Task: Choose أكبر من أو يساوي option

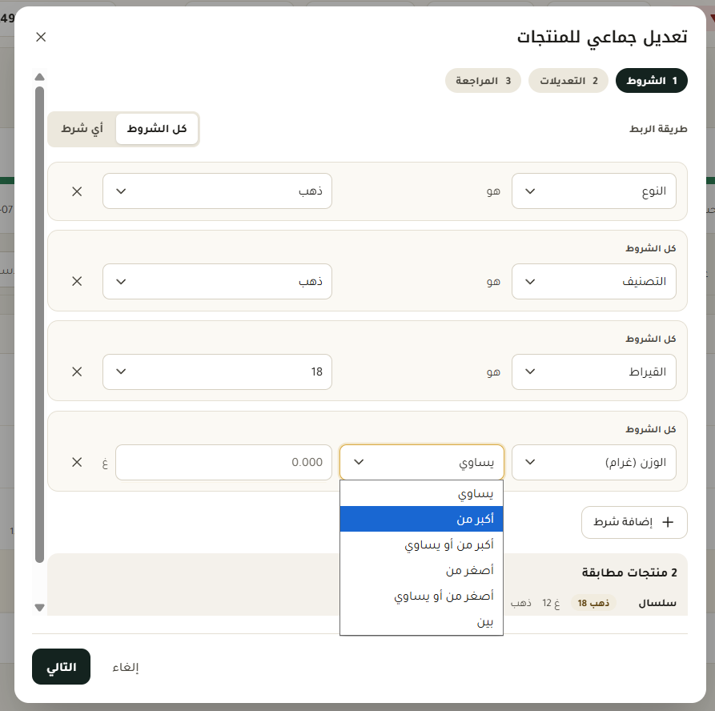Action: point(421,544)
